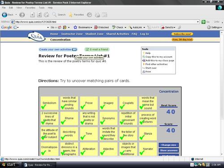Click the Stop loading X icon

pos(32,15)
